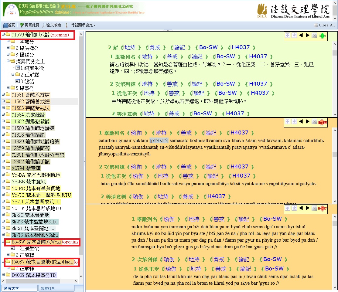Close the Bo-SW text panel

314,122
